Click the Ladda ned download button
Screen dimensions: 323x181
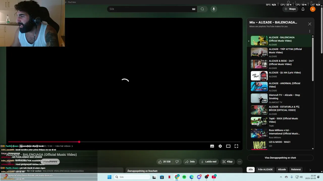[209, 162]
